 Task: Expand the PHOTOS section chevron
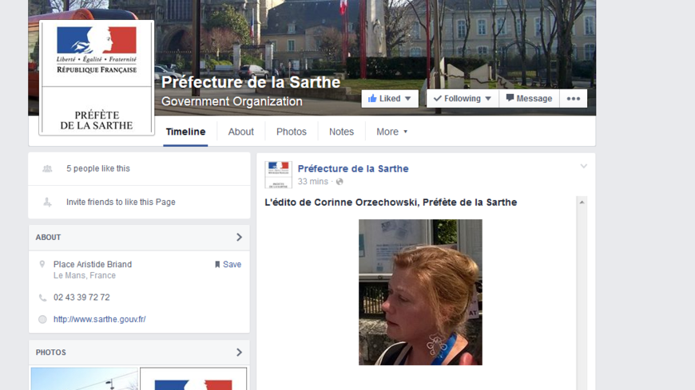coord(239,353)
